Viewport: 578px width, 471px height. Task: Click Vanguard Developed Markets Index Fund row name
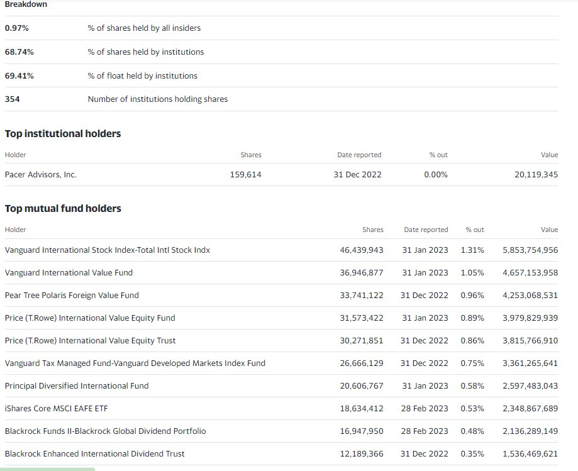(x=135, y=363)
